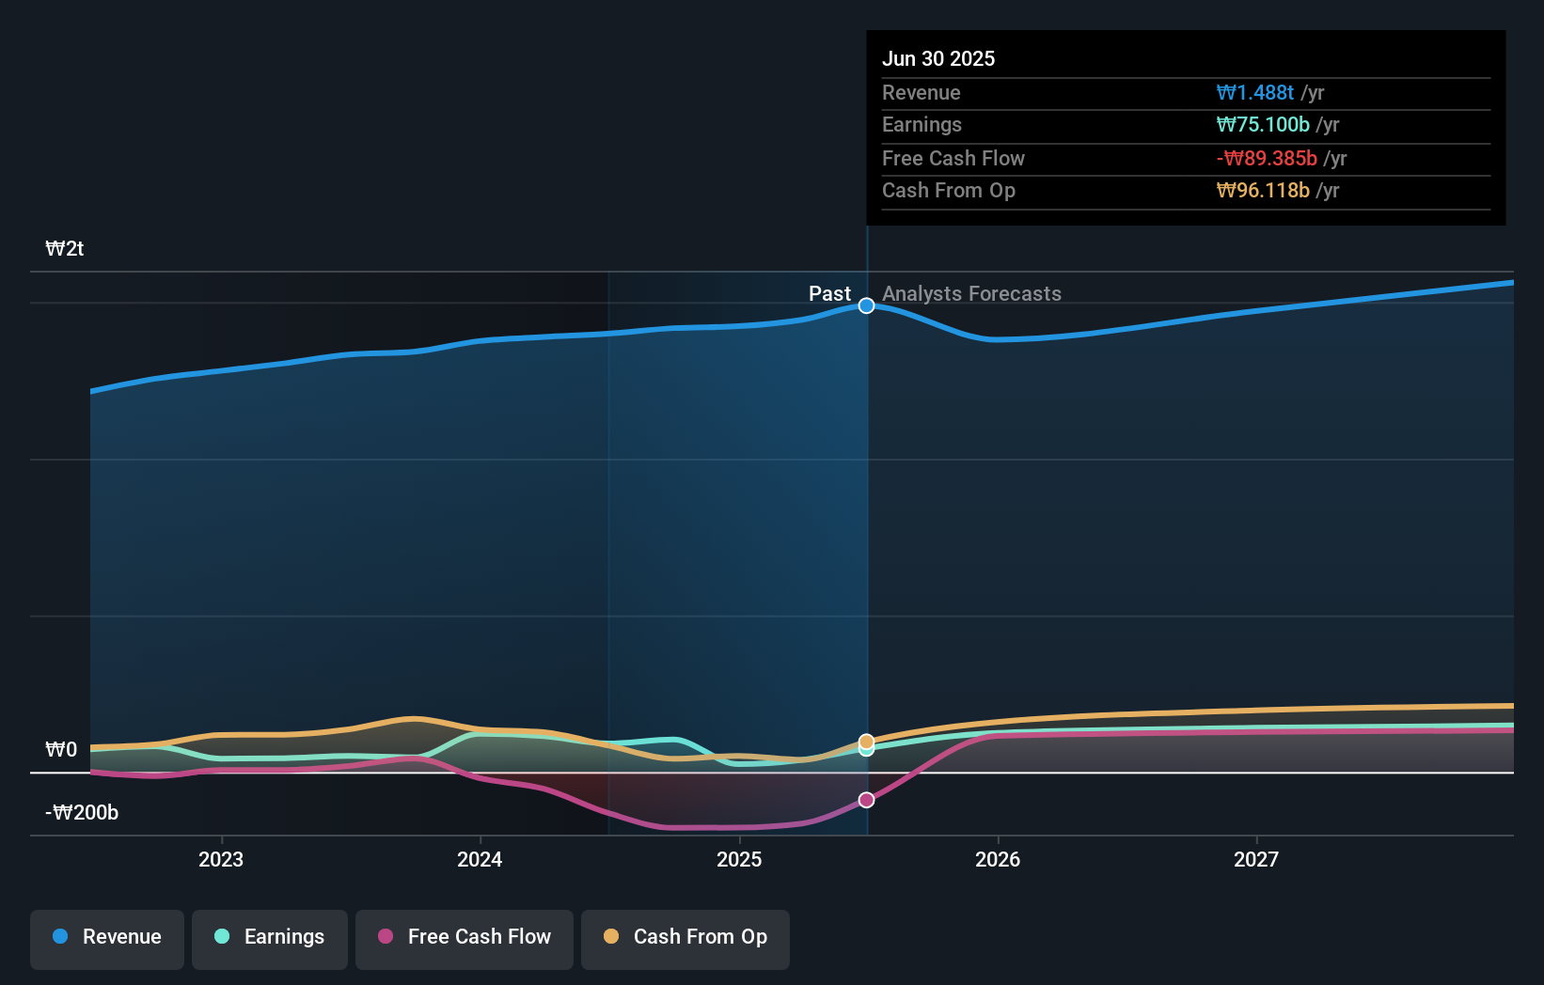1544x985 pixels.
Task: Toggle the Free Cash Flow series off
Action: [464, 938]
